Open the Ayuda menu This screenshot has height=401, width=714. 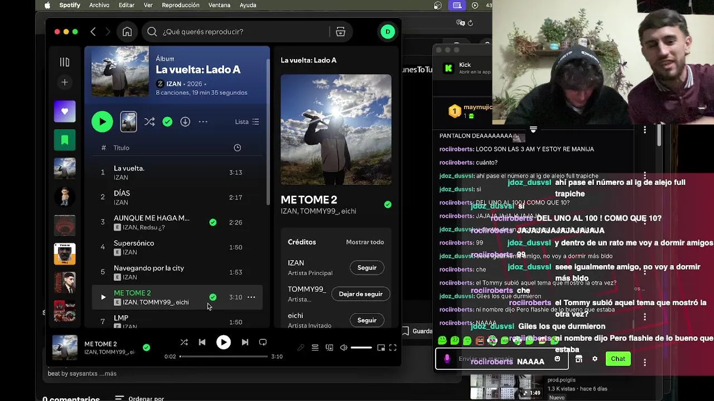point(248,5)
